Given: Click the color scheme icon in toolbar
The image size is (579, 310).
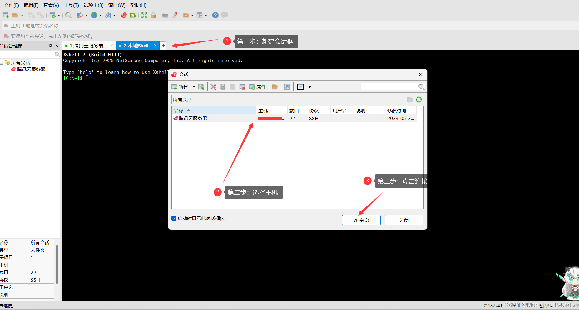Looking at the screenshot, I should (x=80, y=15).
